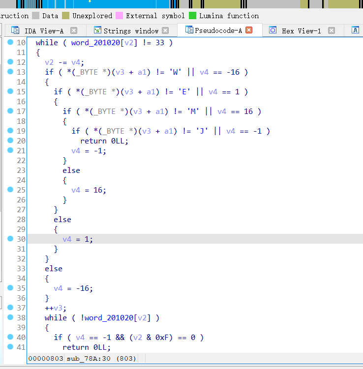
Task: Select 'J' character literal on line 19
Action: (x=202, y=131)
